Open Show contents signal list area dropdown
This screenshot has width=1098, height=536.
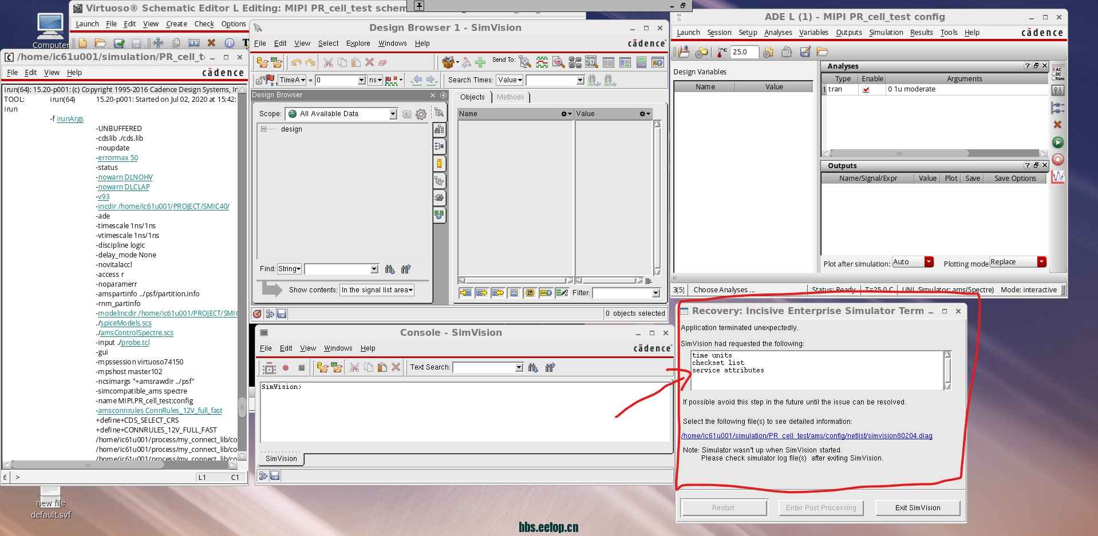point(377,290)
